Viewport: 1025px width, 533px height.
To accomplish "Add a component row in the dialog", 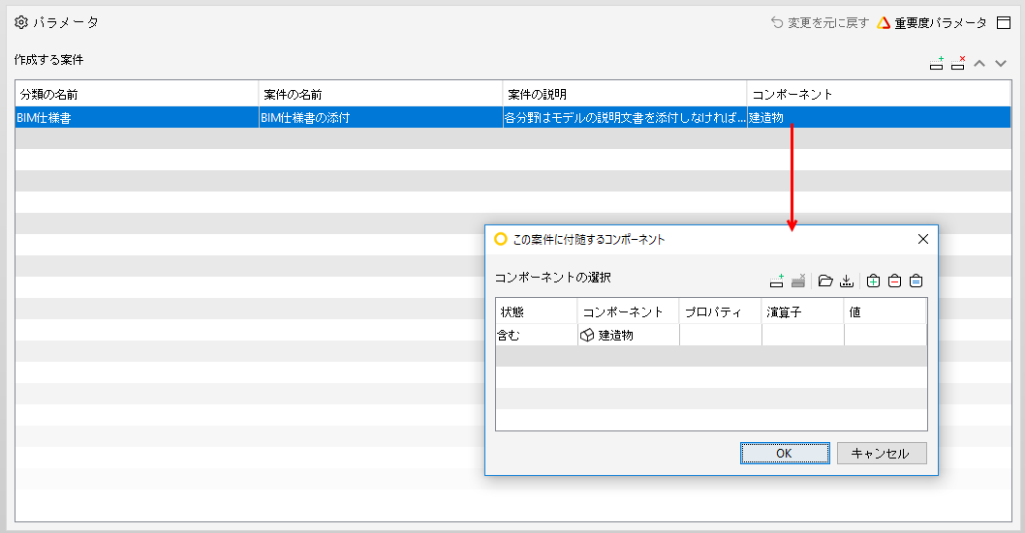I will pyautogui.click(x=777, y=281).
